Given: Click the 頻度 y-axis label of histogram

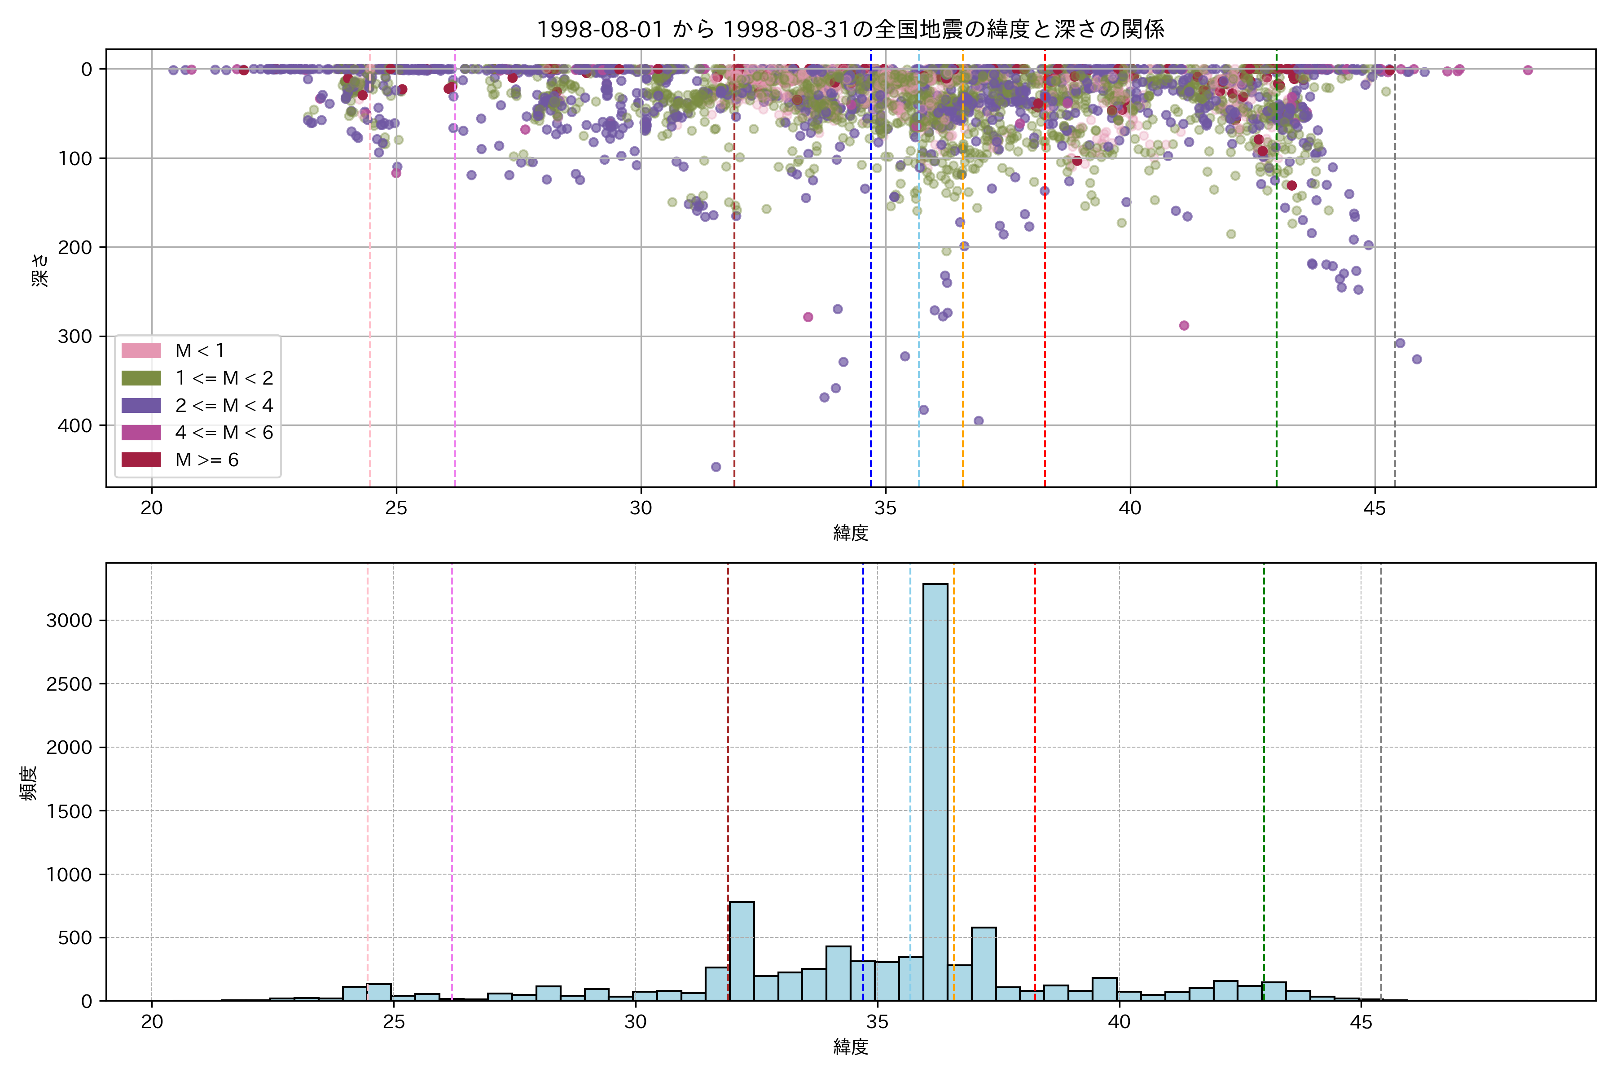Looking at the screenshot, I should pos(29,783).
